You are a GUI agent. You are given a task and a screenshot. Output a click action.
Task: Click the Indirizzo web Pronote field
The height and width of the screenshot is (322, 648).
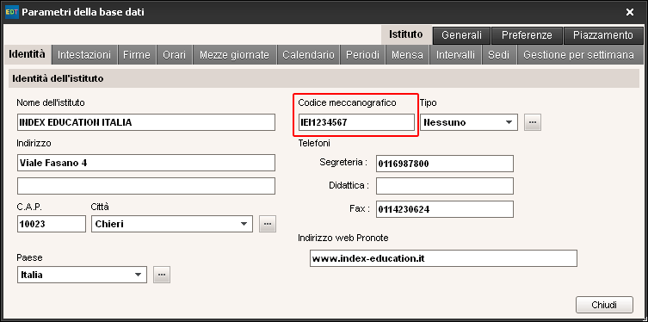click(x=443, y=258)
